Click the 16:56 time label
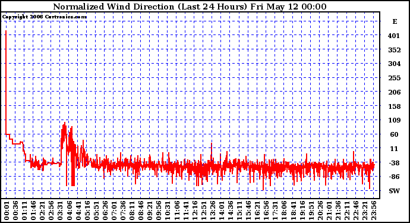410x223 pixels. [x=266, y=211]
